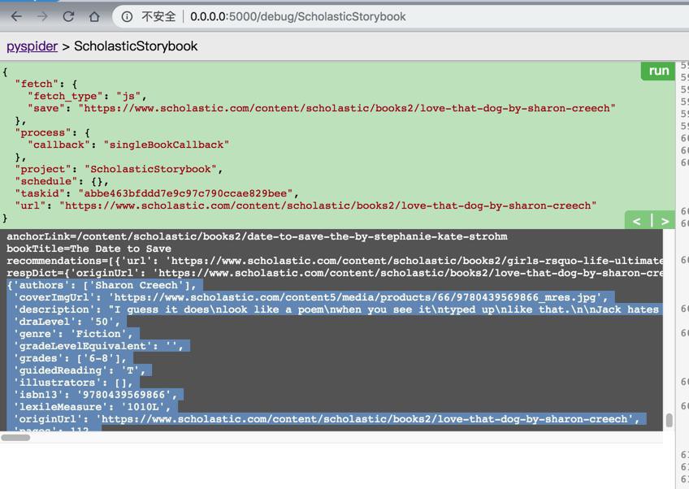
Task: Click the 'lexileMeasure': '1010L' line
Action: (x=92, y=407)
